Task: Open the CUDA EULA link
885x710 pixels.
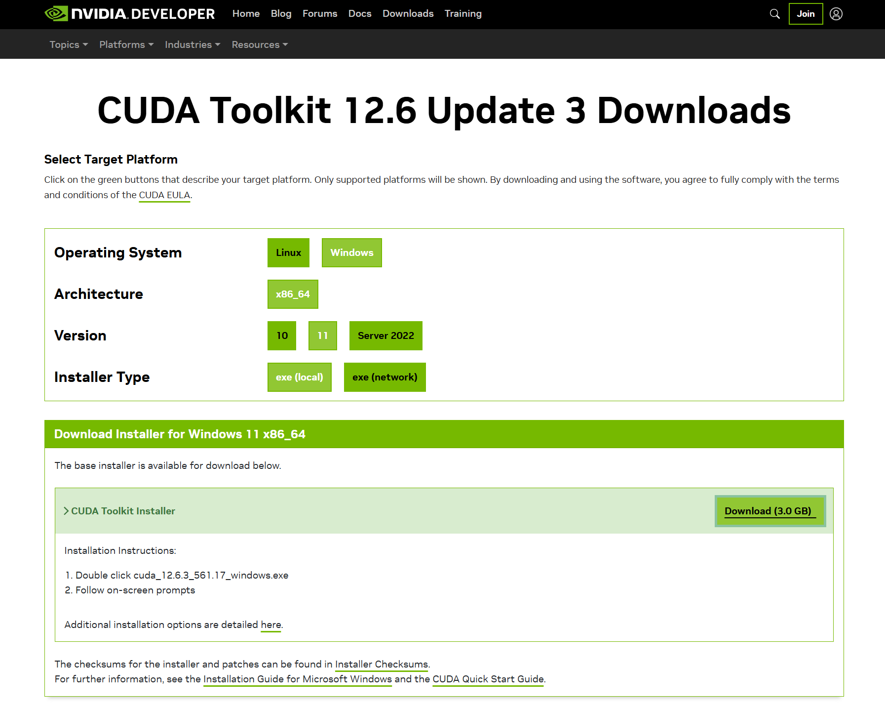Action: (164, 195)
